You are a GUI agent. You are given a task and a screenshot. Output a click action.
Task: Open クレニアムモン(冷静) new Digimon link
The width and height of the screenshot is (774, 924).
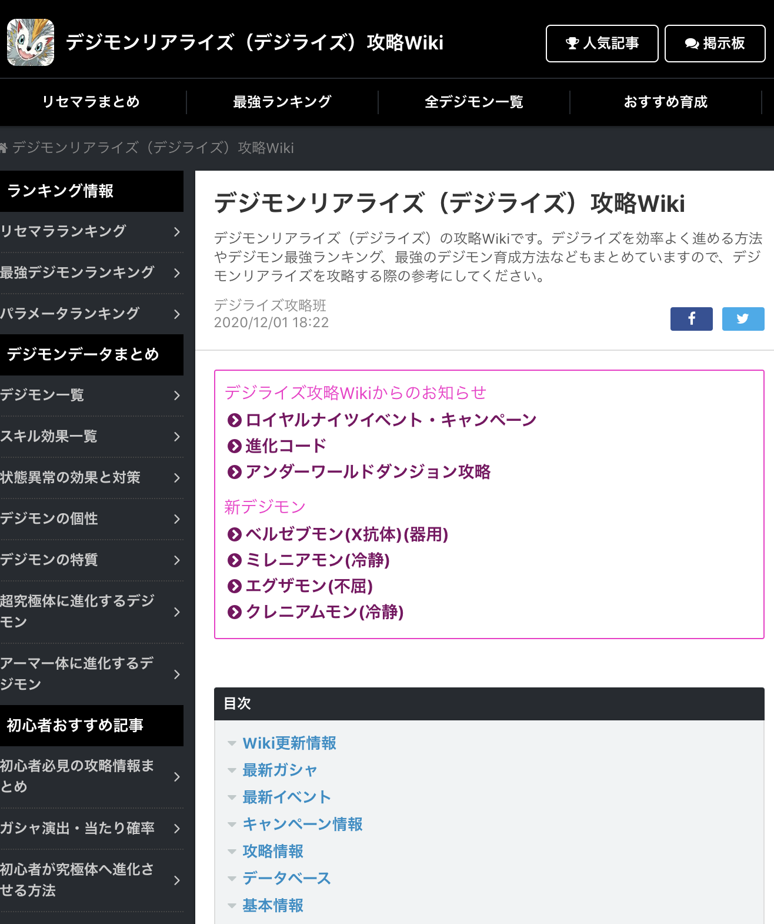tap(325, 612)
